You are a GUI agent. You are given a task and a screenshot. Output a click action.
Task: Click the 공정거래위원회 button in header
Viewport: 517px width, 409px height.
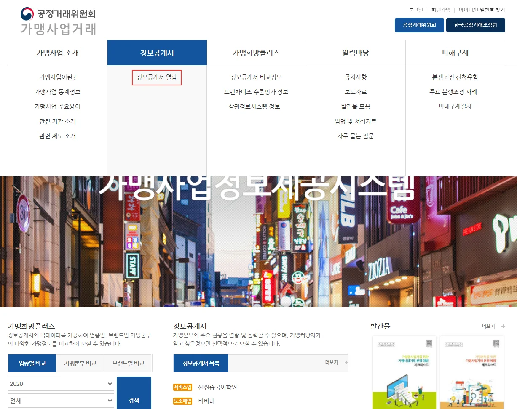(x=419, y=25)
